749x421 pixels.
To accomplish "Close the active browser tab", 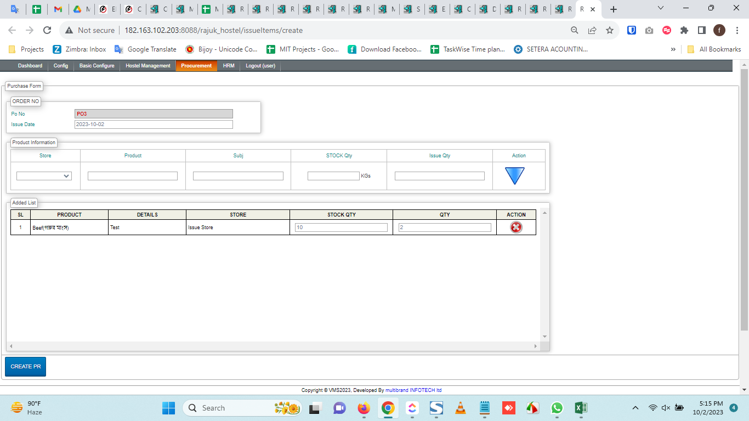I will click(593, 9).
